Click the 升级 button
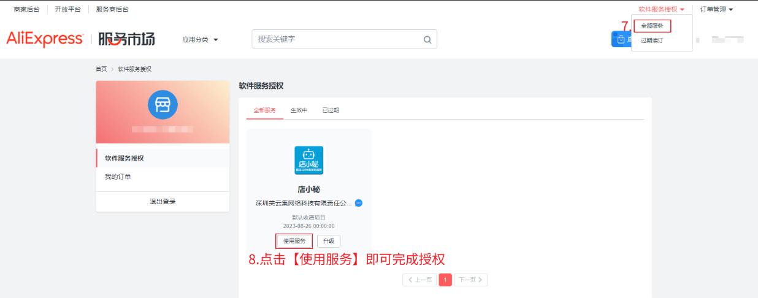Image resolution: width=758 pixels, height=298 pixels. [329, 241]
